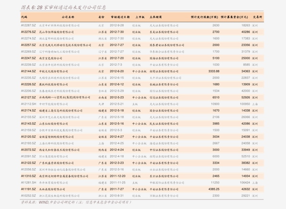Click the 4385.25 shares cell
The height and width of the screenshot is (209, 286).
point(214,189)
